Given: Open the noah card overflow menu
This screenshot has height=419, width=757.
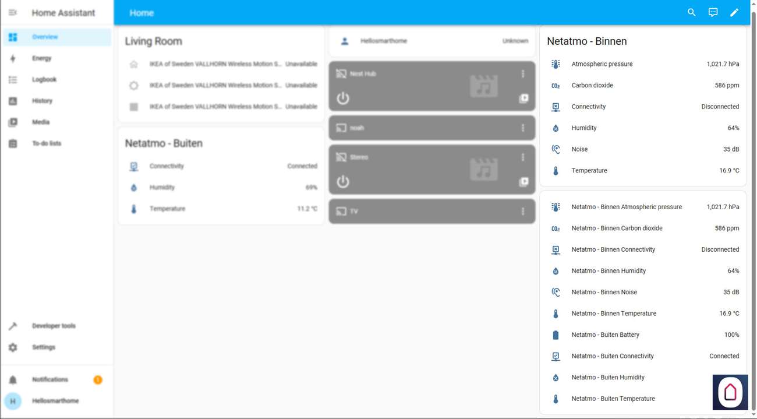Looking at the screenshot, I should [523, 128].
